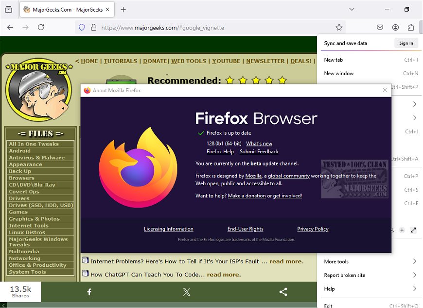The width and height of the screenshot is (423, 308).
Task: Open the What's new link
Action: [x=259, y=144]
